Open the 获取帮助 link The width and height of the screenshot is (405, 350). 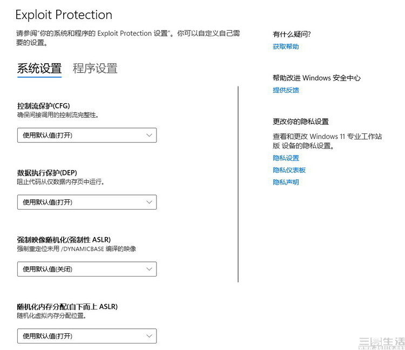286,47
